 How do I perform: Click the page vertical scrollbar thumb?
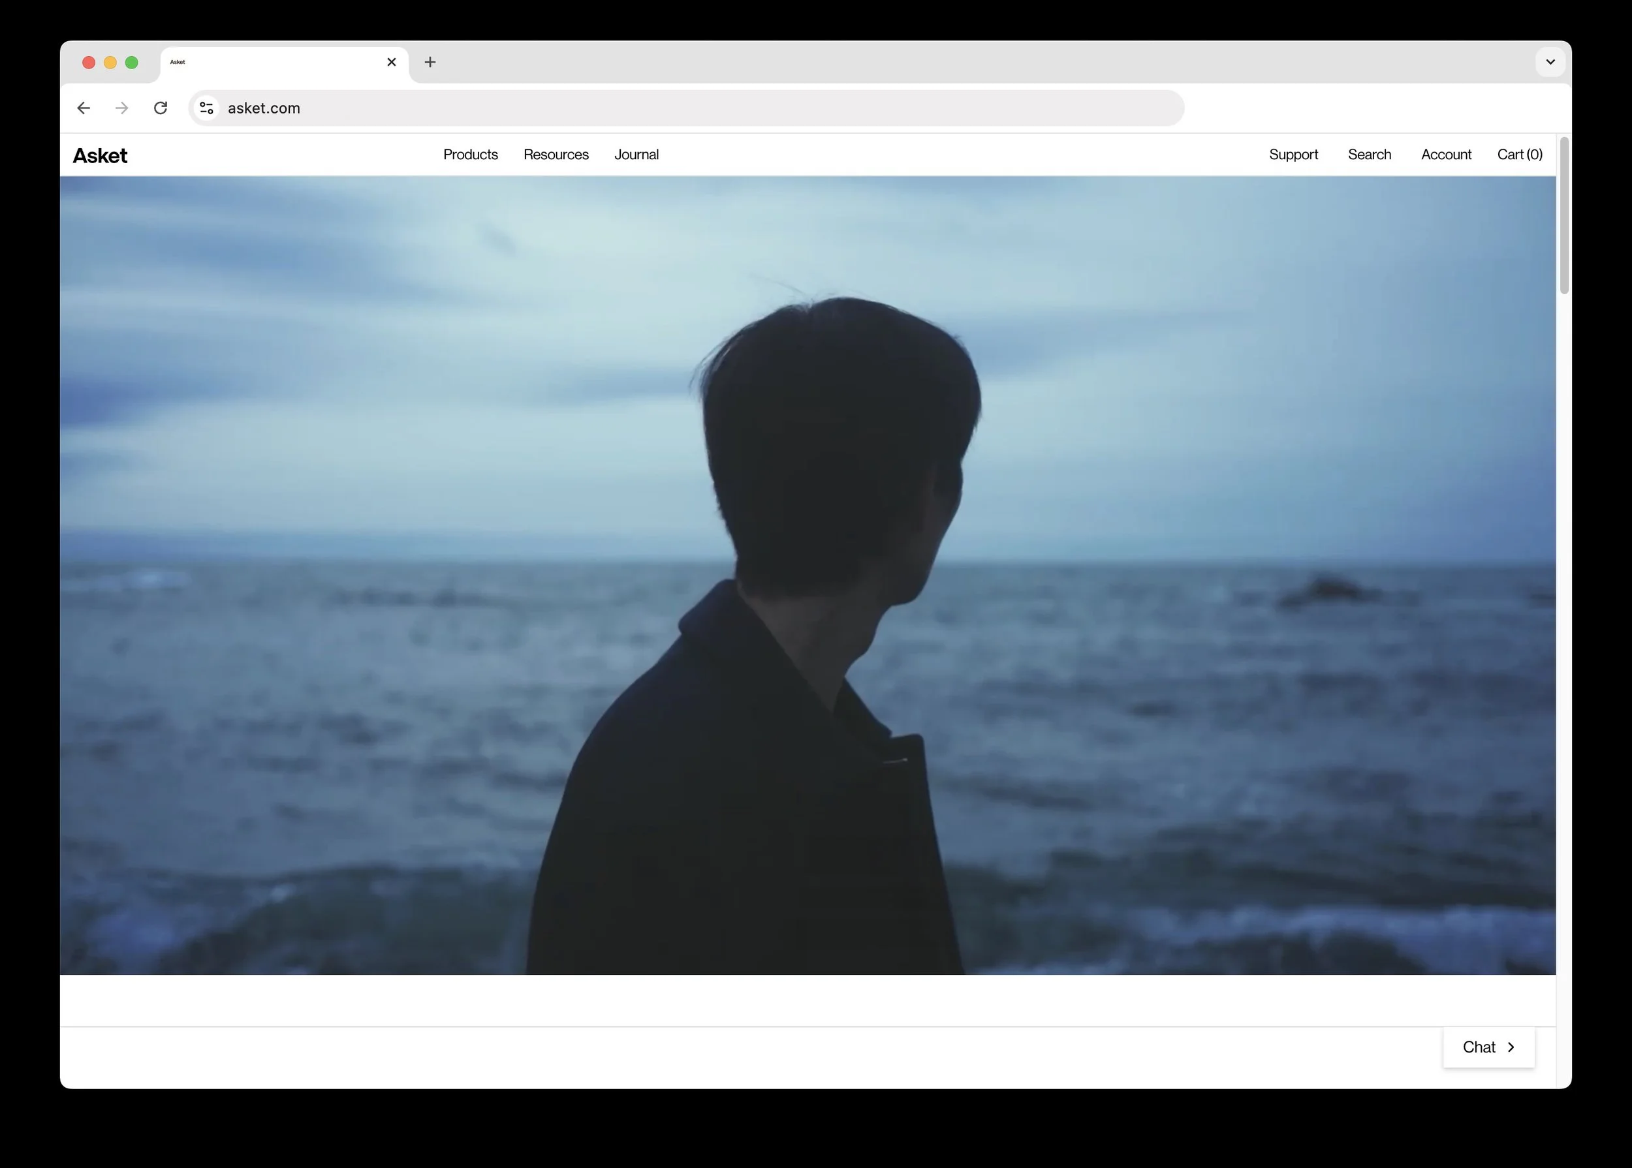coord(1563,216)
